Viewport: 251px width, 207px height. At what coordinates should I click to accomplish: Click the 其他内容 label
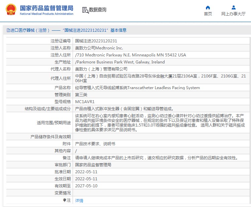pyautogui.click(x=63, y=151)
